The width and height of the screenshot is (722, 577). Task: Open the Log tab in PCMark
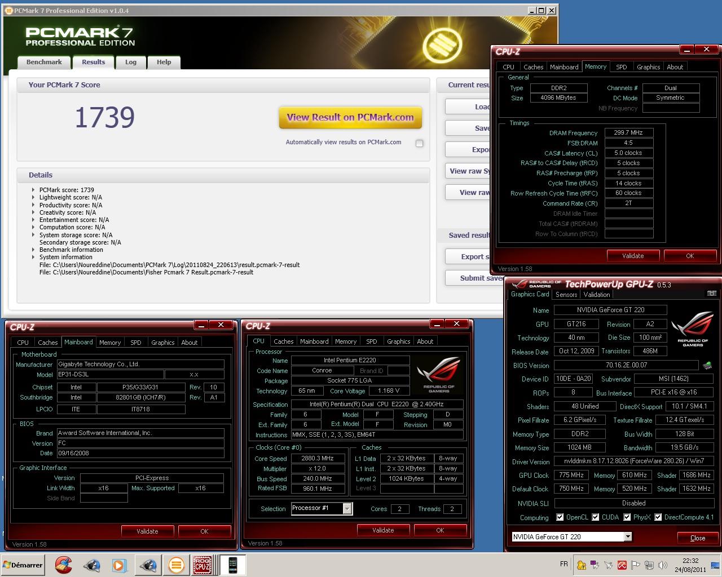(x=131, y=62)
